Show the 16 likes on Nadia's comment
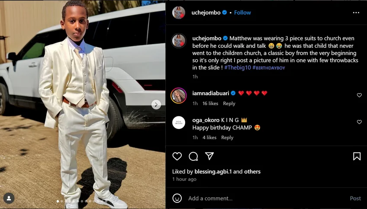The width and height of the screenshot is (367, 209). [x=210, y=103]
